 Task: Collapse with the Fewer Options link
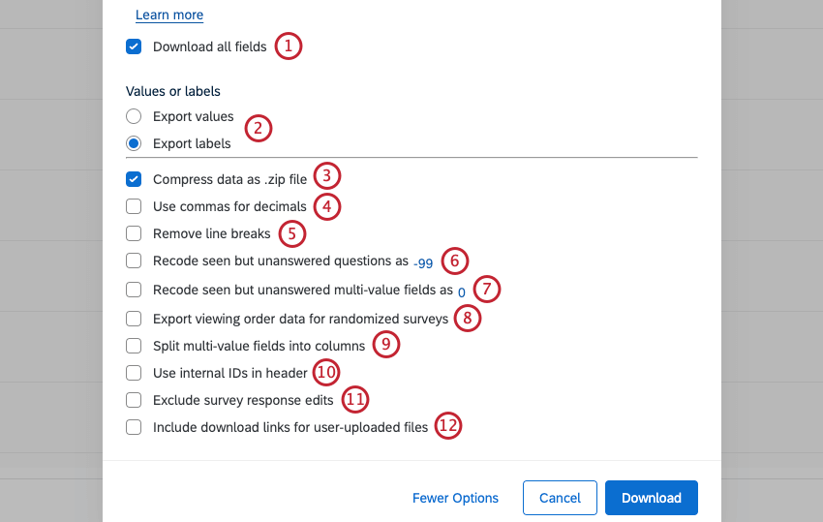click(x=455, y=498)
